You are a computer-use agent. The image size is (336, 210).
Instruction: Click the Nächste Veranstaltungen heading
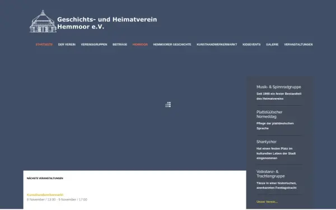45,178
